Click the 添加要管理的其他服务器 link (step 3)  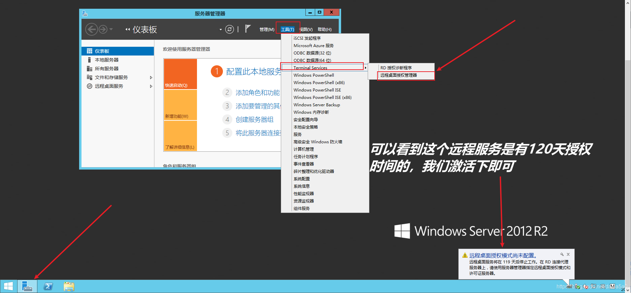[x=258, y=106]
